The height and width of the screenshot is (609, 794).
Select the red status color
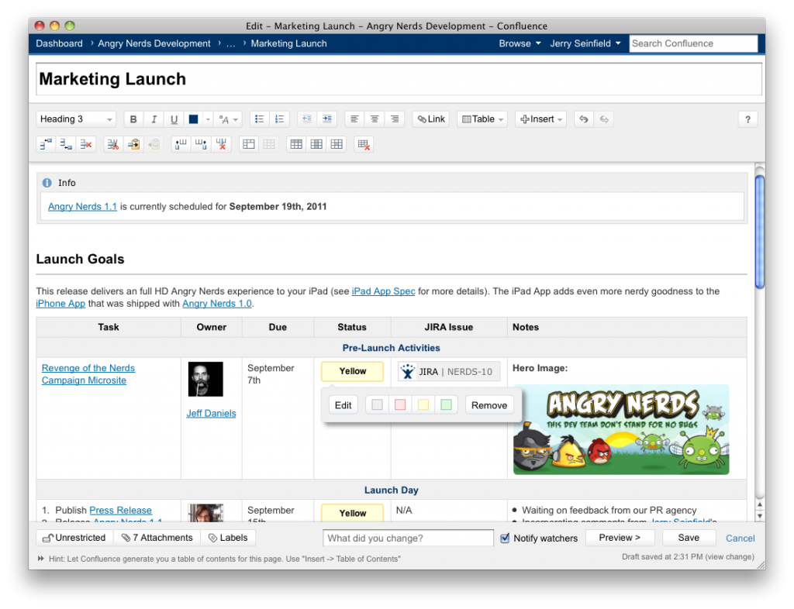coord(400,405)
